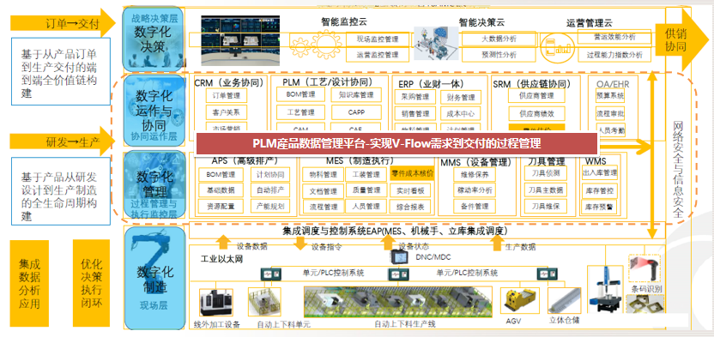714x337 pixels.
Task: Select 零件成本核价 highlighted box
Action: [413, 174]
